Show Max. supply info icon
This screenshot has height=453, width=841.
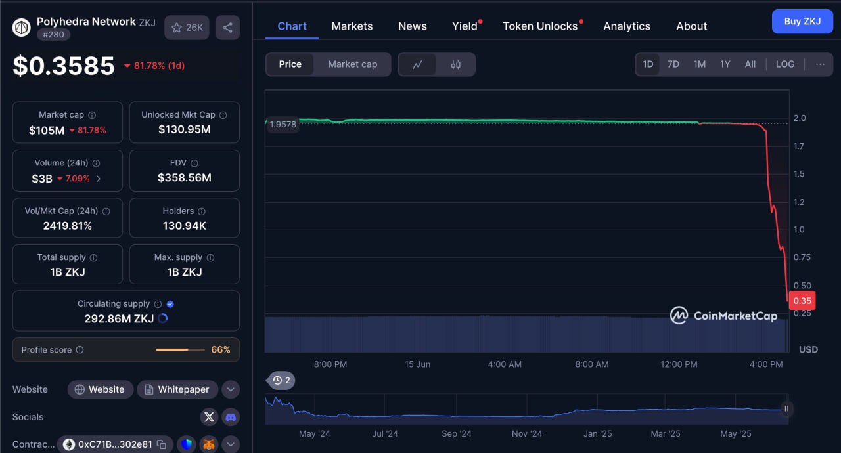(210, 258)
